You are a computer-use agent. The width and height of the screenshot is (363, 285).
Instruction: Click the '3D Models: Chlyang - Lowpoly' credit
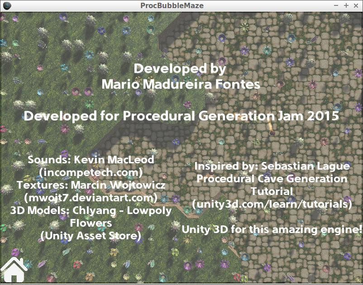[x=91, y=210]
